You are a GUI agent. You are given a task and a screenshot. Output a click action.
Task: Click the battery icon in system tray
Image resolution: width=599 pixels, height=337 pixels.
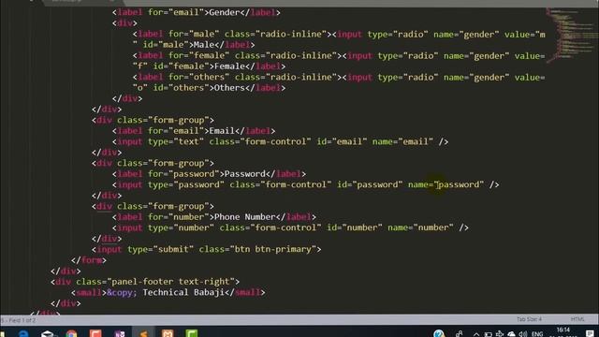pyautogui.click(x=488, y=334)
